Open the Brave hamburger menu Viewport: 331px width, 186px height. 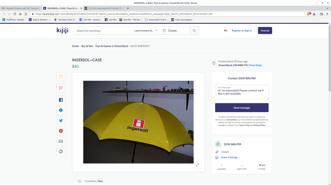[x=327, y=14]
